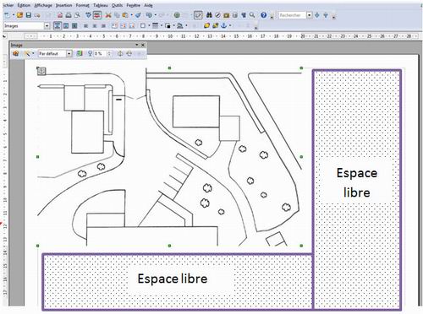423x314 pixels.
Task: Open the Insertion menu
Action: coord(63,5)
